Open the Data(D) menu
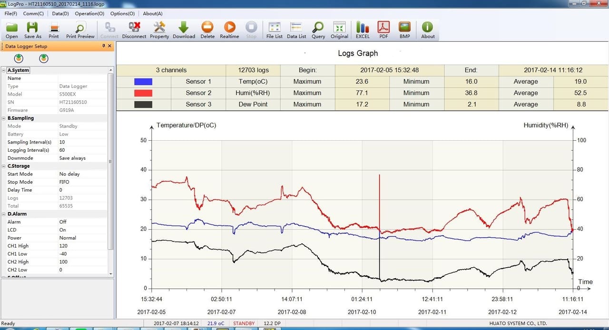The height and width of the screenshot is (330, 609). [x=60, y=14]
